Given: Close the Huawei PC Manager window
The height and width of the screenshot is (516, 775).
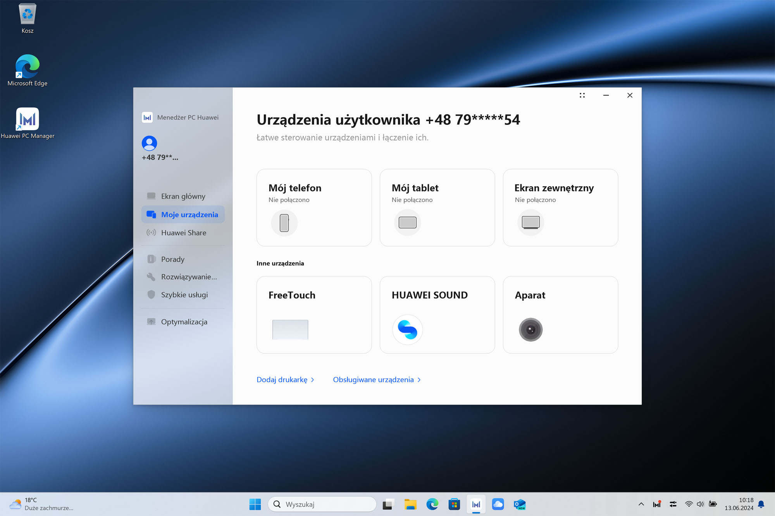Looking at the screenshot, I should tap(630, 95).
